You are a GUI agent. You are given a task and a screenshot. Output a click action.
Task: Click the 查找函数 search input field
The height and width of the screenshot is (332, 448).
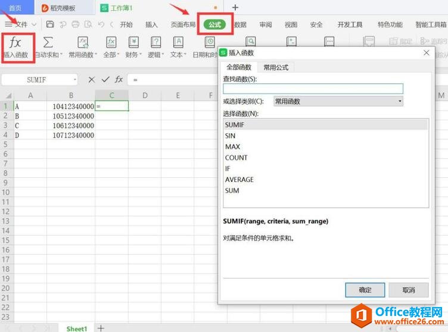pos(313,89)
